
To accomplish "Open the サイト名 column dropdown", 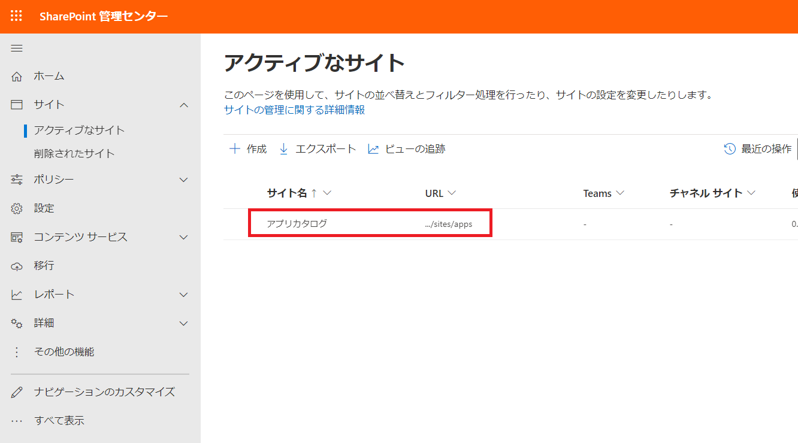I will click(327, 193).
